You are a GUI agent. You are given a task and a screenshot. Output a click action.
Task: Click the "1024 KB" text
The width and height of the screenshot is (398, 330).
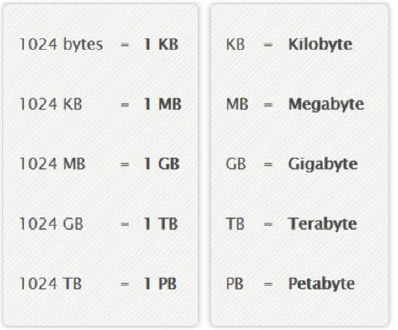[x=51, y=104]
